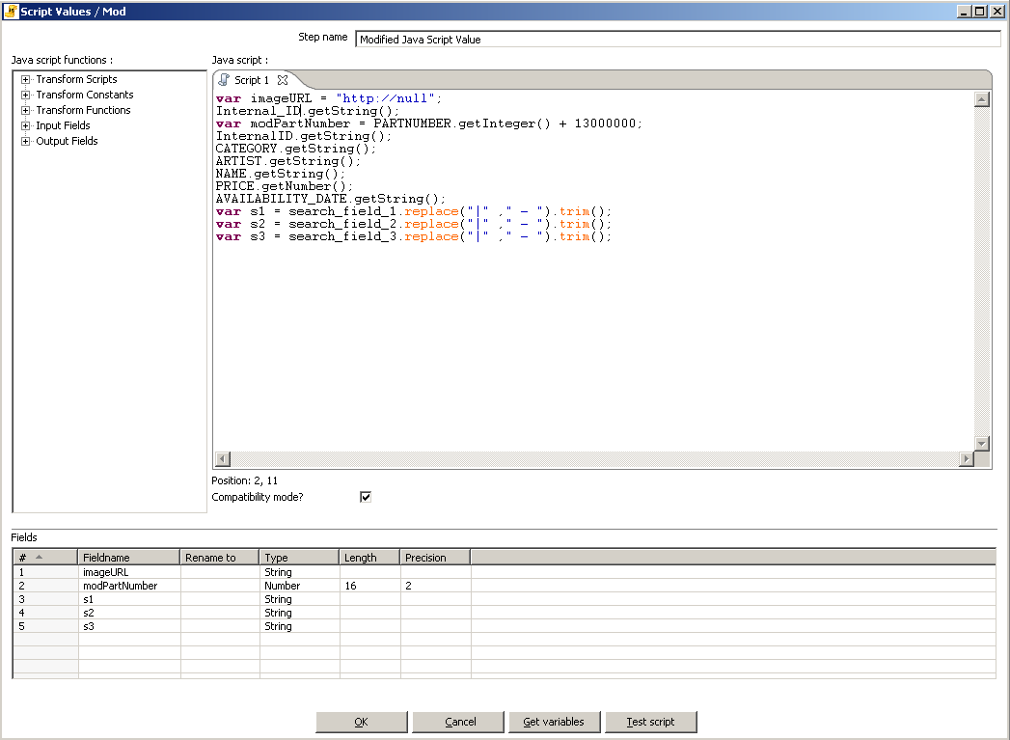Sort fields by the # column header

point(45,557)
